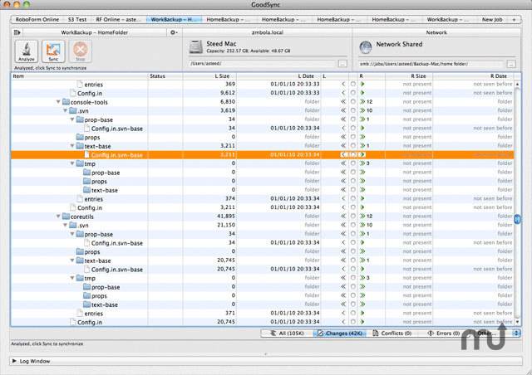Click the Steed Mac hard disk icon
Viewport: 532px width, 375px height.
(x=196, y=46)
